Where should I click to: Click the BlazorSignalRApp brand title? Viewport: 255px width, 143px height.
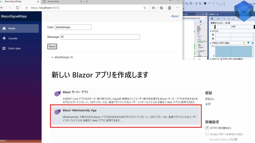coord(14,16)
